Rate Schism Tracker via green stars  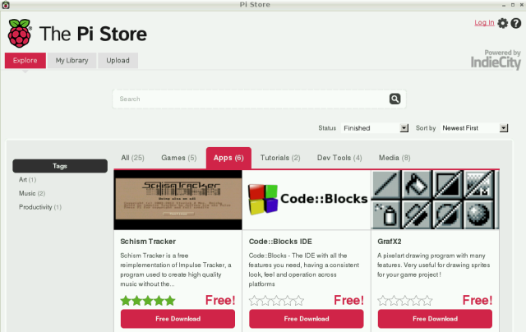click(148, 301)
